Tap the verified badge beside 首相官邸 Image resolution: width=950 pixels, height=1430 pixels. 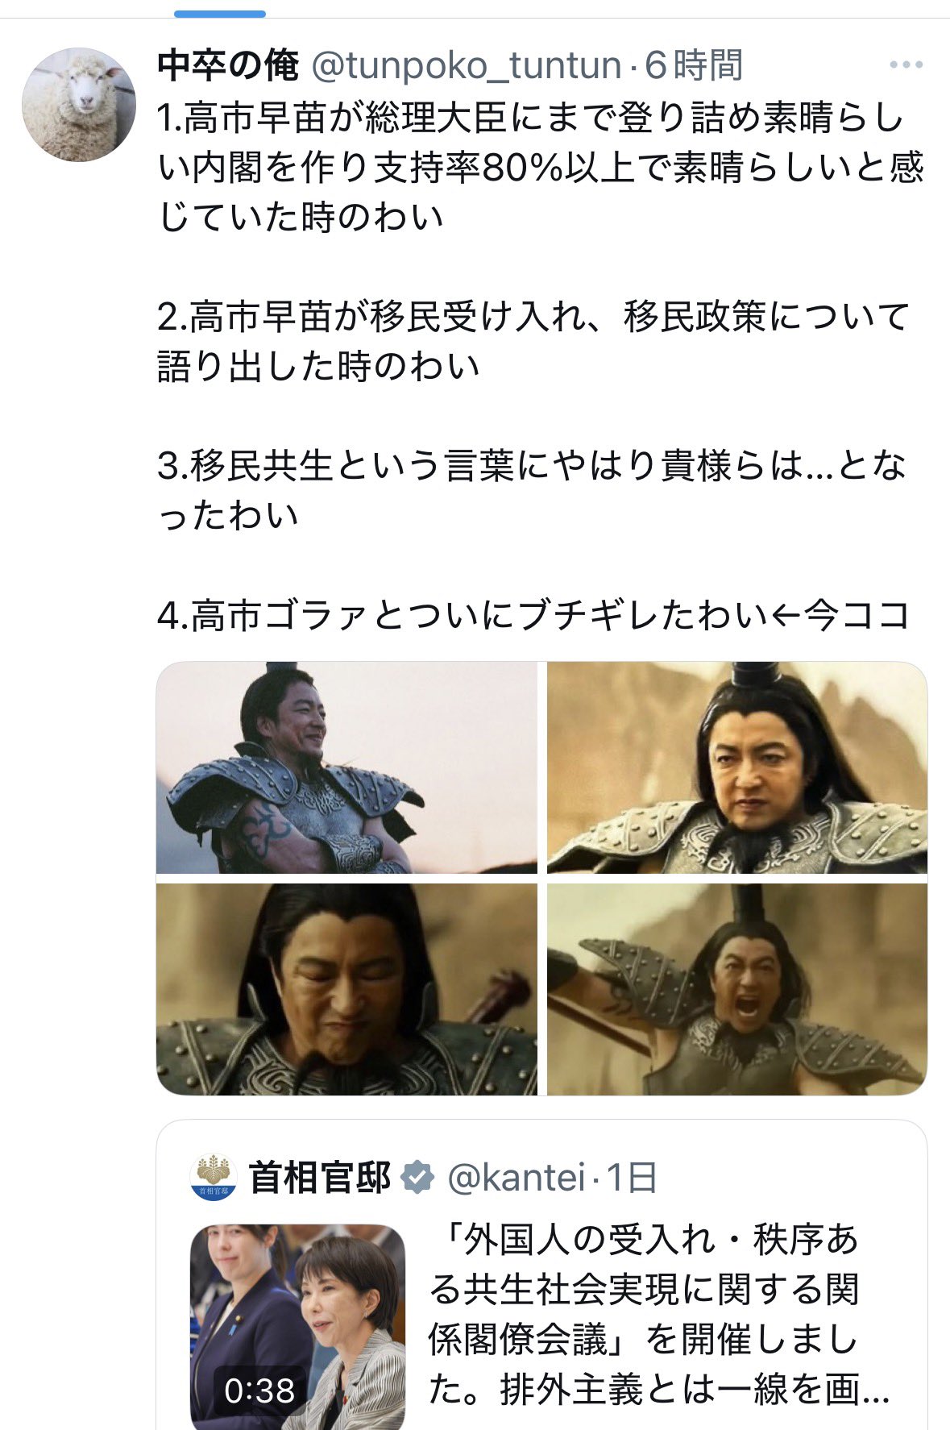pyautogui.click(x=417, y=1178)
